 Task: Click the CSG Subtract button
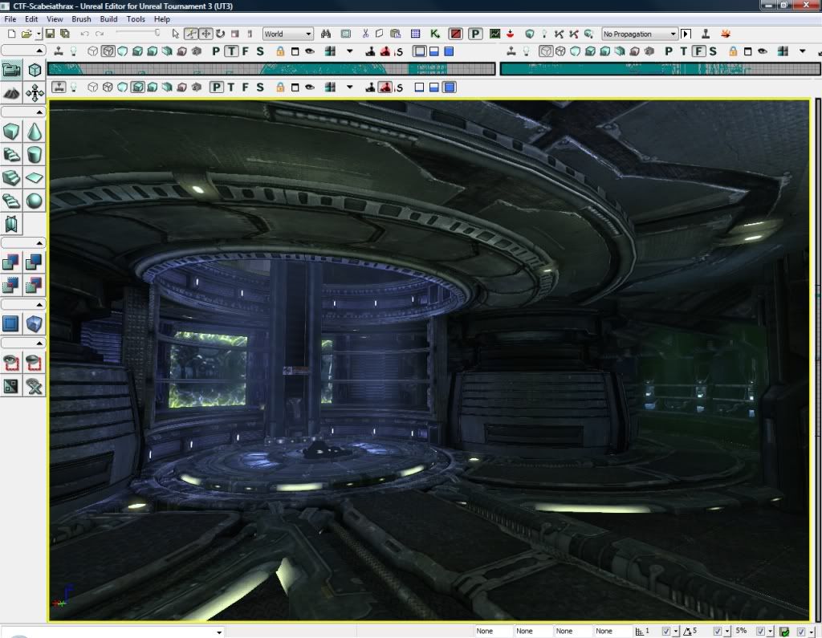[x=34, y=262]
